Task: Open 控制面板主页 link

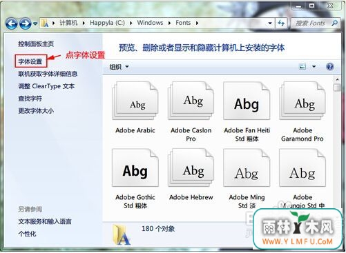Action: pos(36,43)
